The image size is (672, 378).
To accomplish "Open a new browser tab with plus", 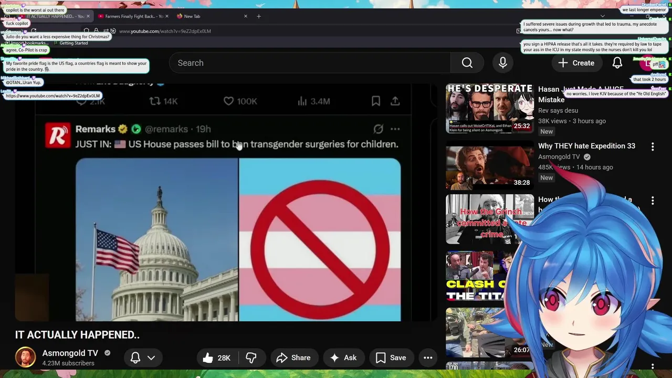I will (x=258, y=16).
